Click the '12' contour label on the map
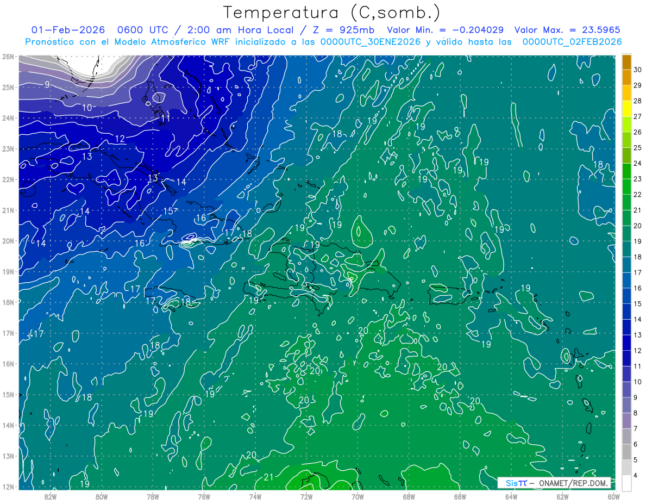This screenshot has width=652, height=504. (120, 139)
